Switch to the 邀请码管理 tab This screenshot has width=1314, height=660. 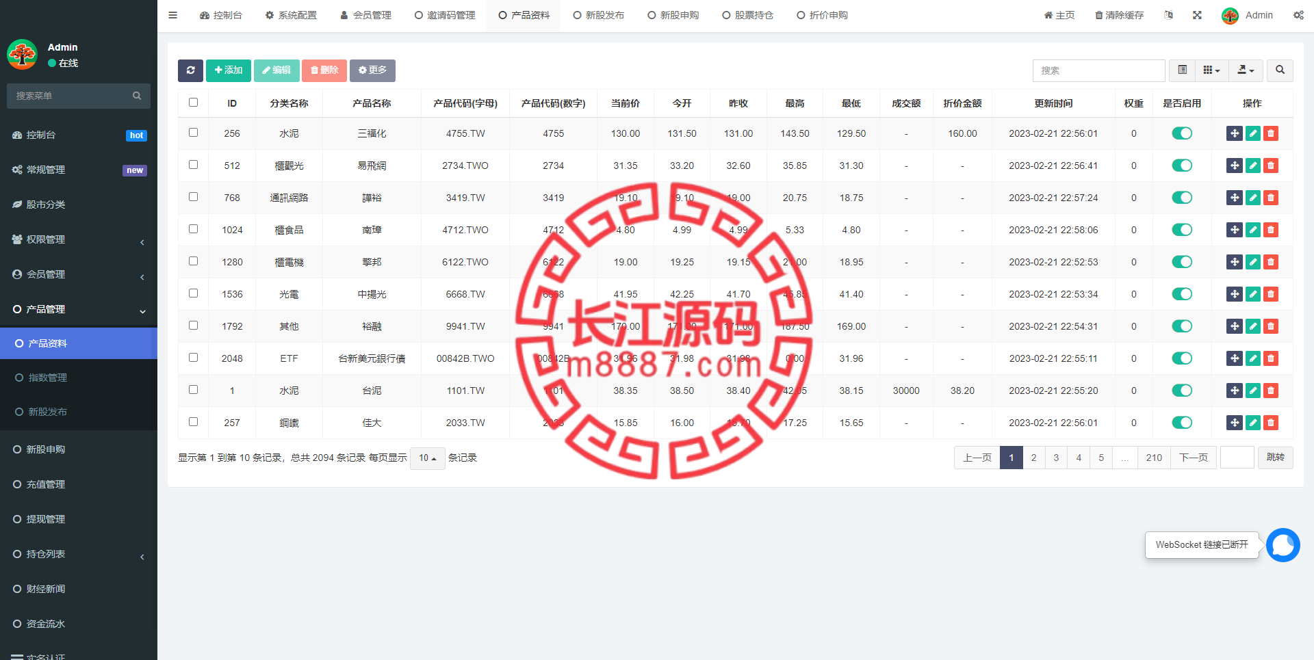pos(445,15)
